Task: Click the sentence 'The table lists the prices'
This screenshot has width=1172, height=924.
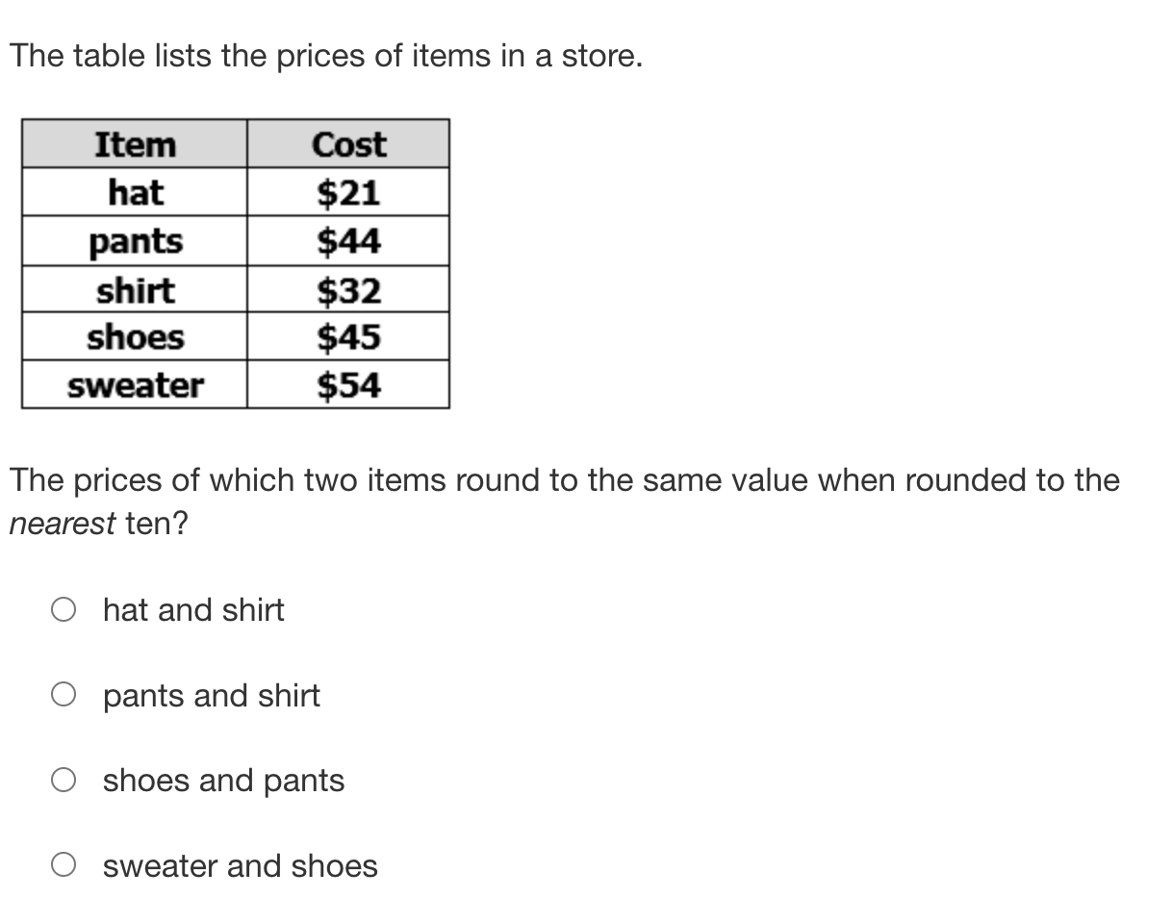Action: (325, 57)
